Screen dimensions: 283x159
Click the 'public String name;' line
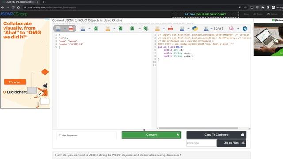tap(177, 53)
